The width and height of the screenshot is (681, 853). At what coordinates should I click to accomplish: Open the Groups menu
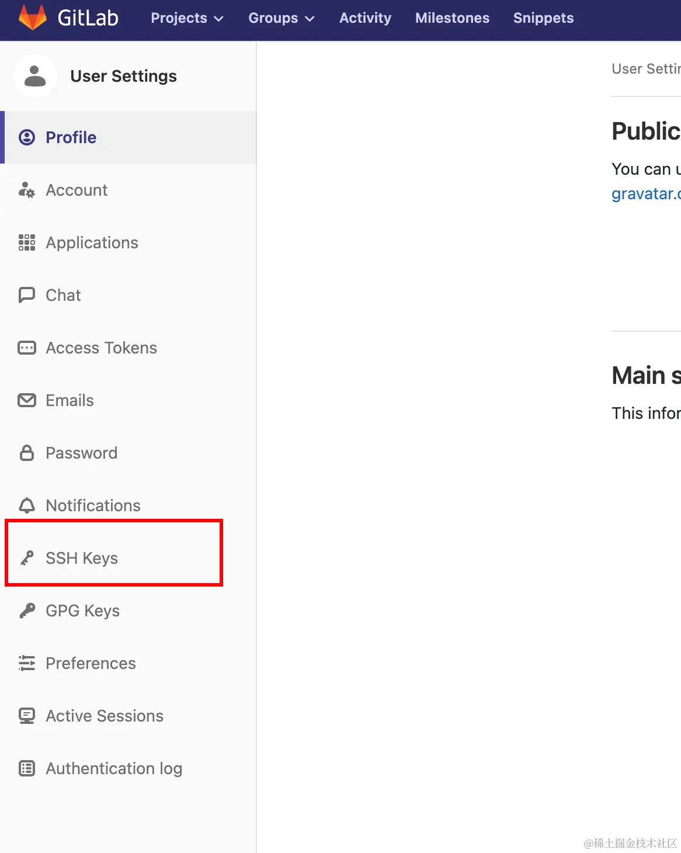[x=282, y=18]
